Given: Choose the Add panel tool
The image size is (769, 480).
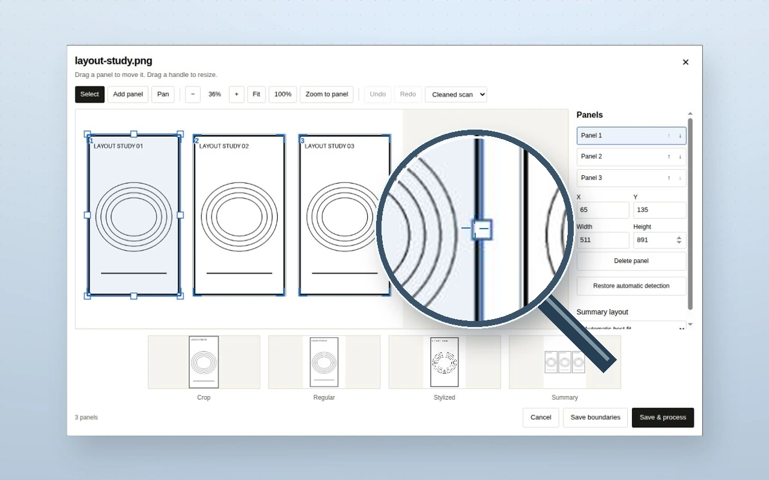Looking at the screenshot, I should pyautogui.click(x=128, y=94).
